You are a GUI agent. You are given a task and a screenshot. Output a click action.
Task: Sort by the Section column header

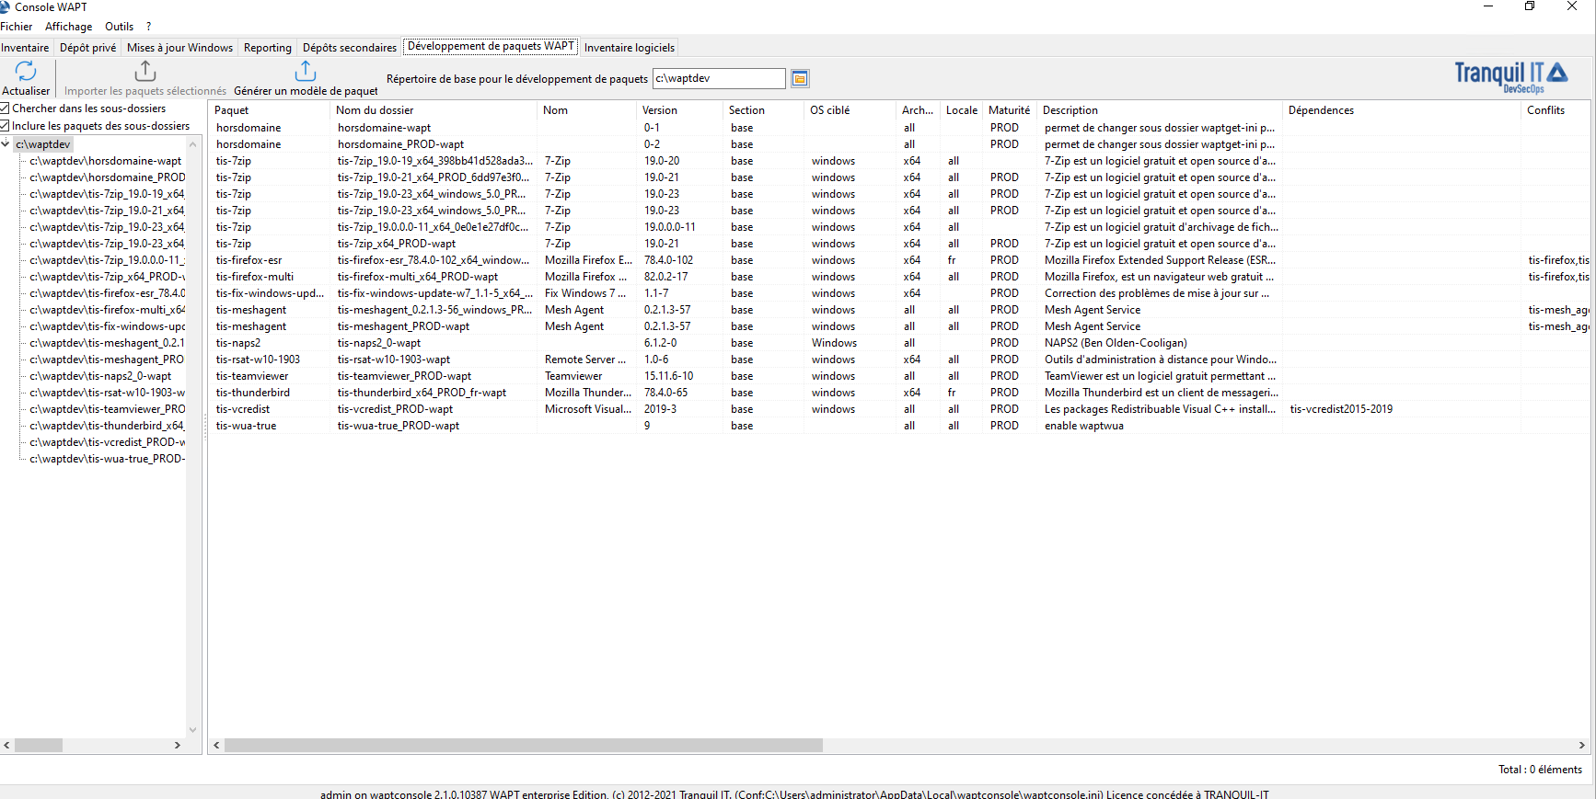click(x=763, y=110)
